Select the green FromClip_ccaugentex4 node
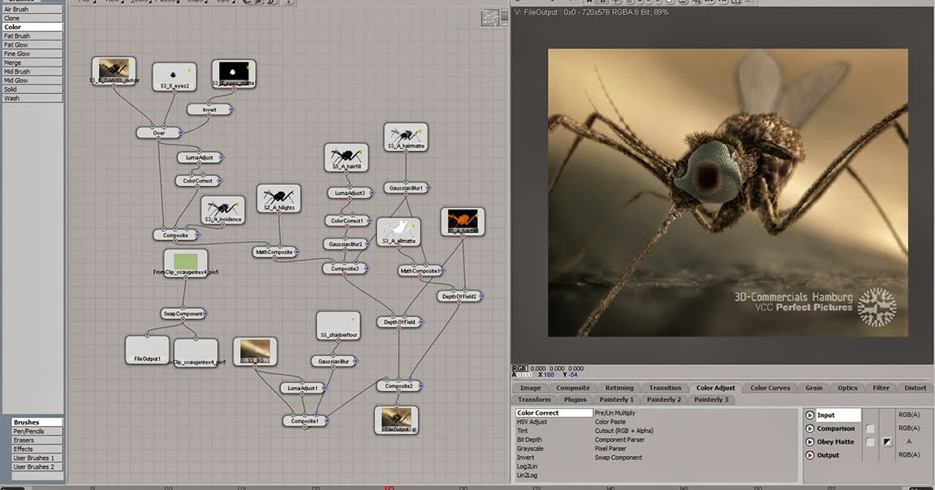The image size is (935, 490). click(185, 263)
